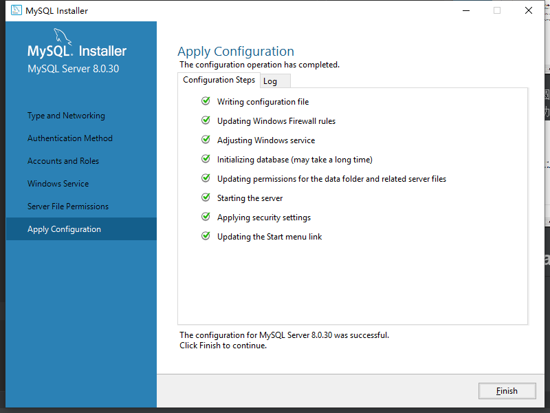Click the 'Click Finish to continue.' text

[223, 346]
